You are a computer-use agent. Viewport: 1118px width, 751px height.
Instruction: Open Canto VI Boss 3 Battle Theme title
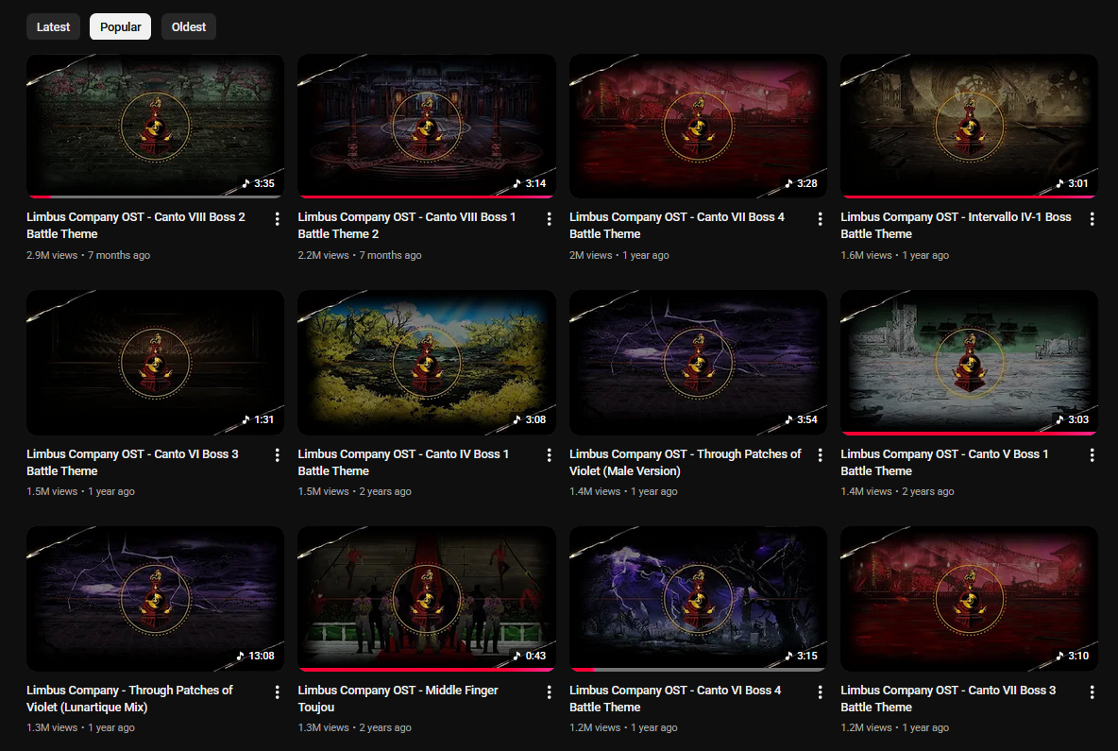[132, 462]
